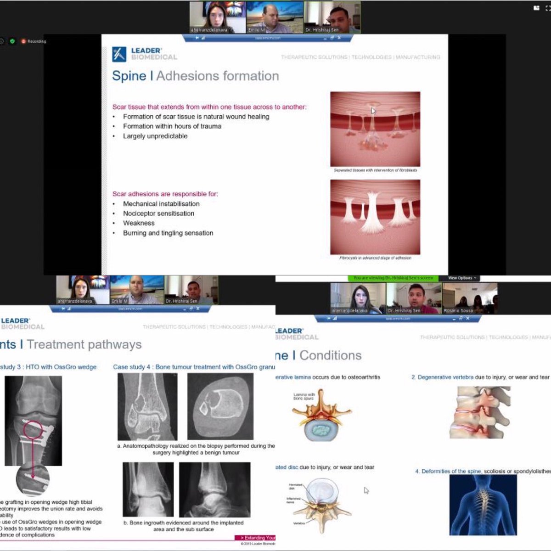Click the degenerative vertebra illustration
551x551 pixels.
[479, 413]
